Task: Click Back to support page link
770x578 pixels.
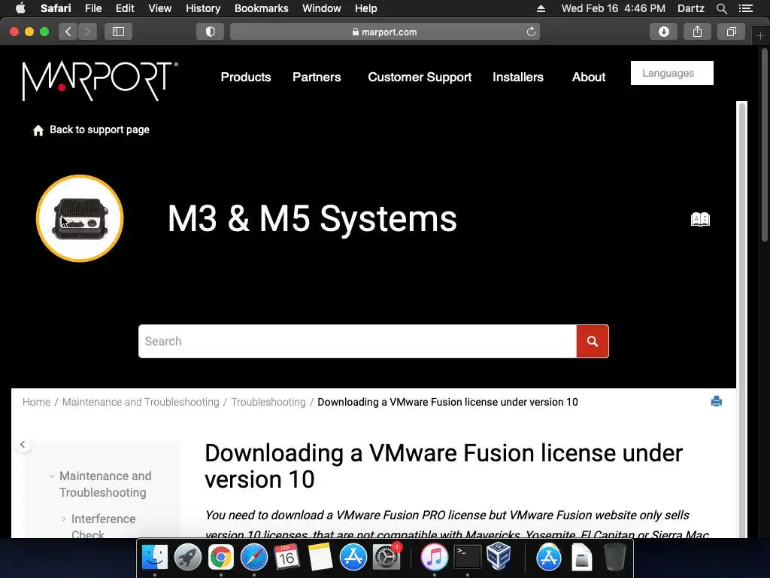Action: tap(99, 129)
